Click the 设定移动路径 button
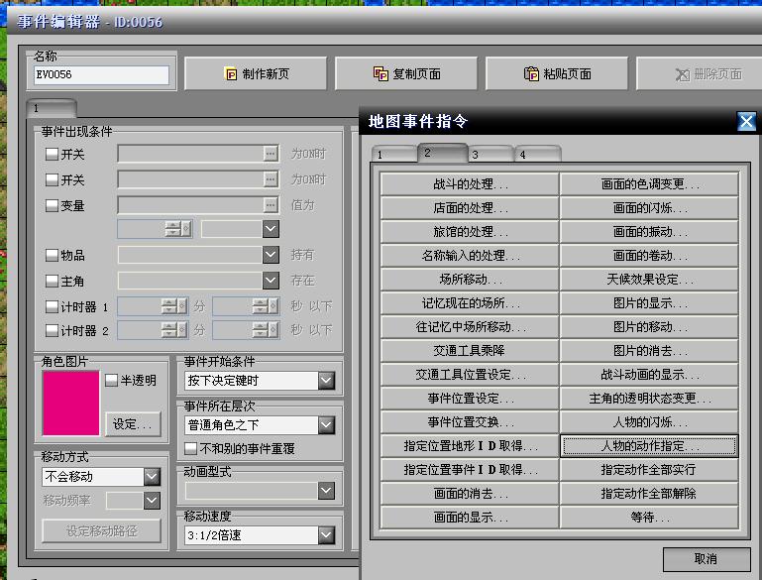 (102, 530)
